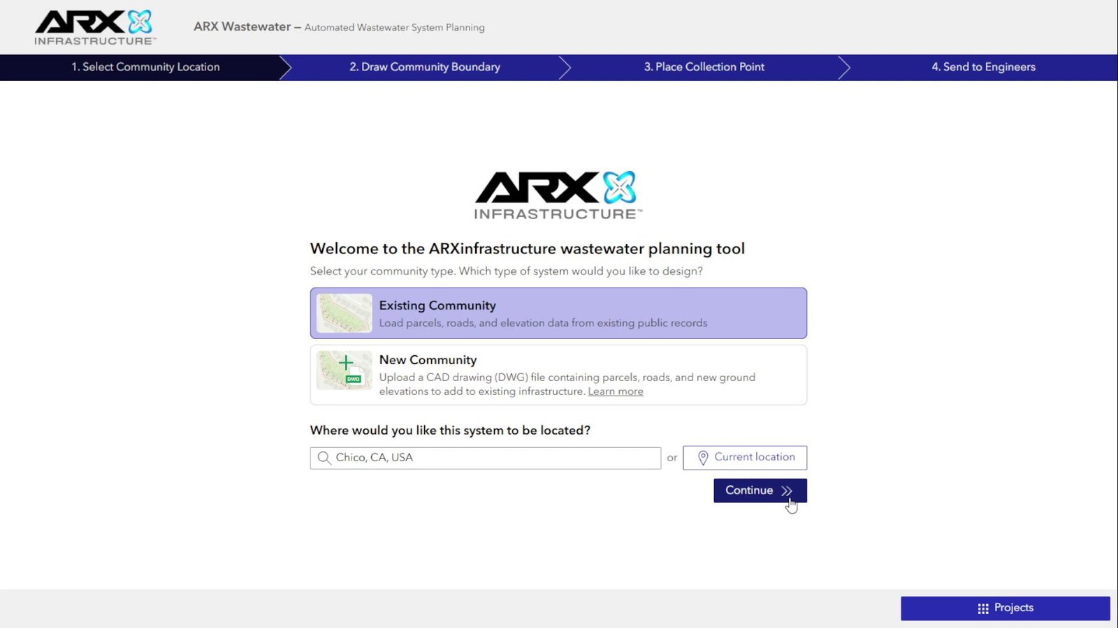1118x628 pixels.
Task: Click the New Community DWG thumbnail
Action: pyautogui.click(x=344, y=371)
